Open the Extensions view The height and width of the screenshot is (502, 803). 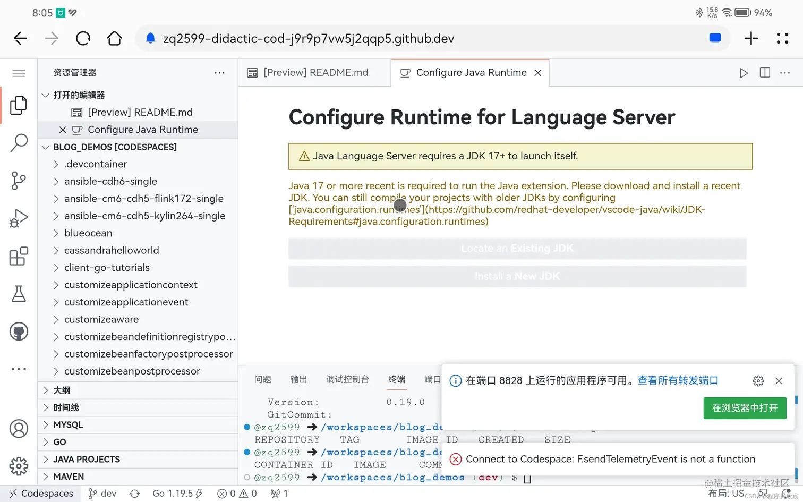click(19, 256)
